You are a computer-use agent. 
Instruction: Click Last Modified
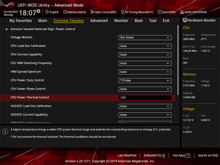[x=127, y=156]
